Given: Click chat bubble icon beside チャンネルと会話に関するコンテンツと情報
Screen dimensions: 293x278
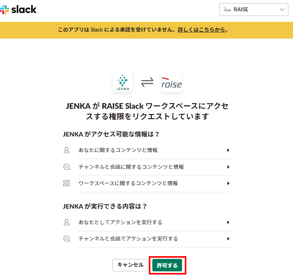Looking at the screenshot, I should (x=66, y=167).
